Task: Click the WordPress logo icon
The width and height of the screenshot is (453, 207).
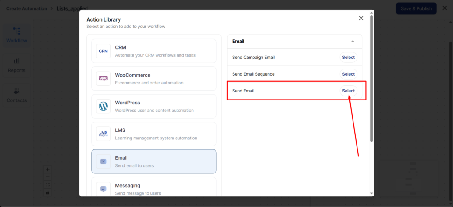Action: [x=103, y=106]
